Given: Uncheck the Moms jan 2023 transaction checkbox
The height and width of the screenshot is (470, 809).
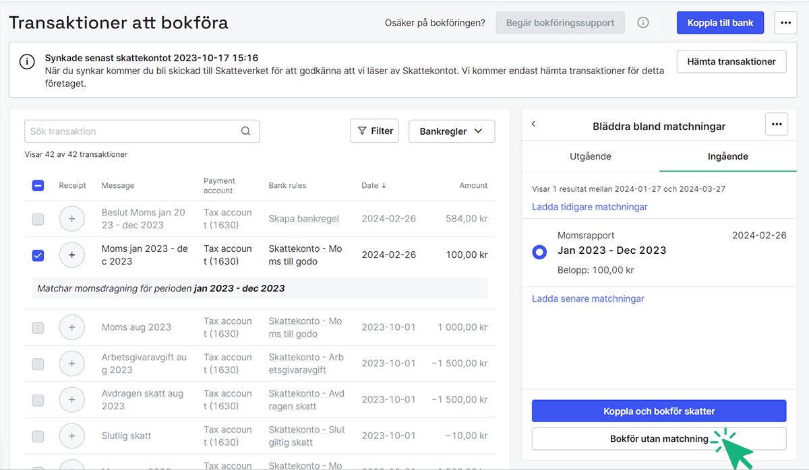Looking at the screenshot, I should click(x=38, y=255).
